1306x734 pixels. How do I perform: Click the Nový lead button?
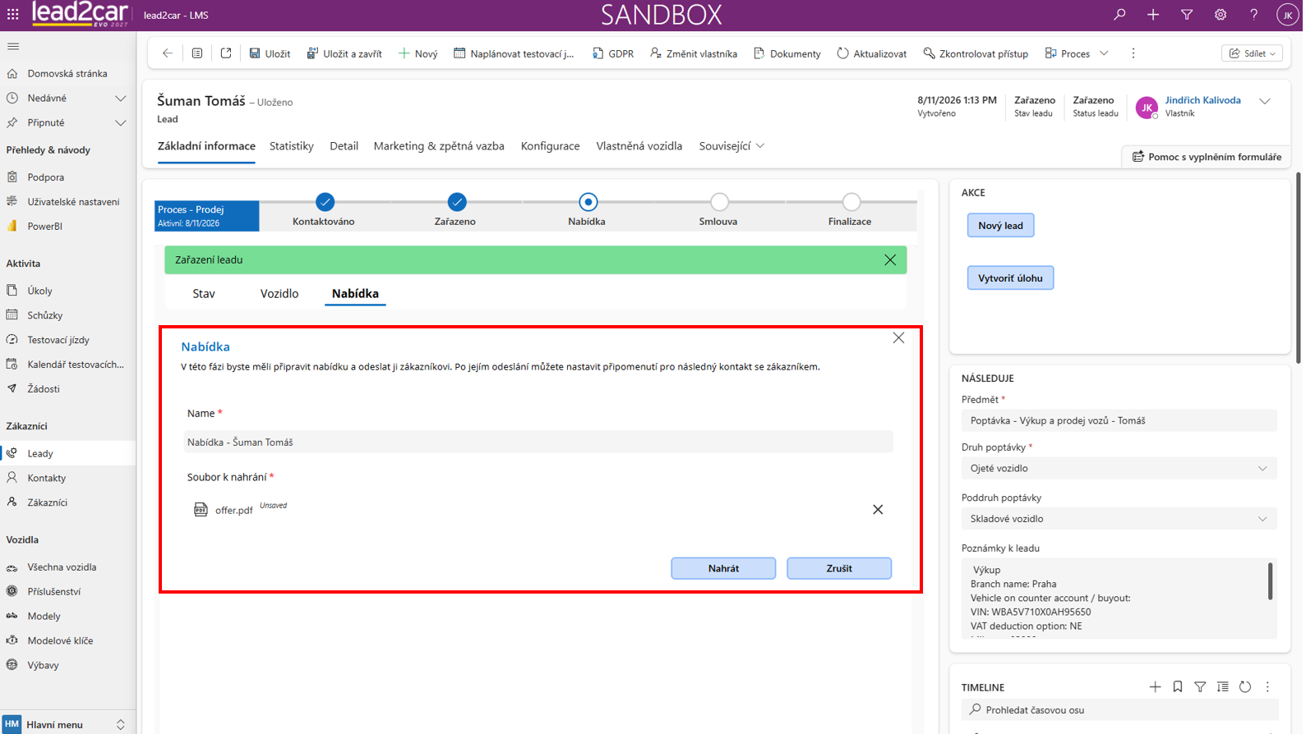click(x=1000, y=226)
